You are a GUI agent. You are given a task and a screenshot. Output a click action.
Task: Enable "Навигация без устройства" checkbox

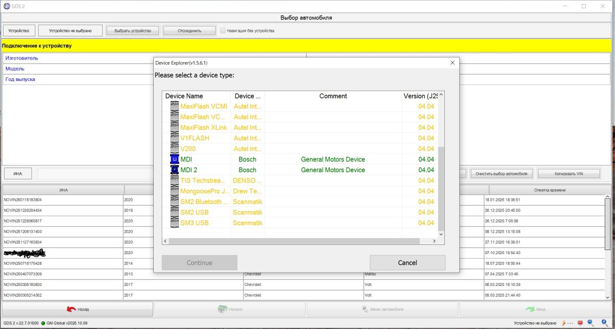coord(223,30)
